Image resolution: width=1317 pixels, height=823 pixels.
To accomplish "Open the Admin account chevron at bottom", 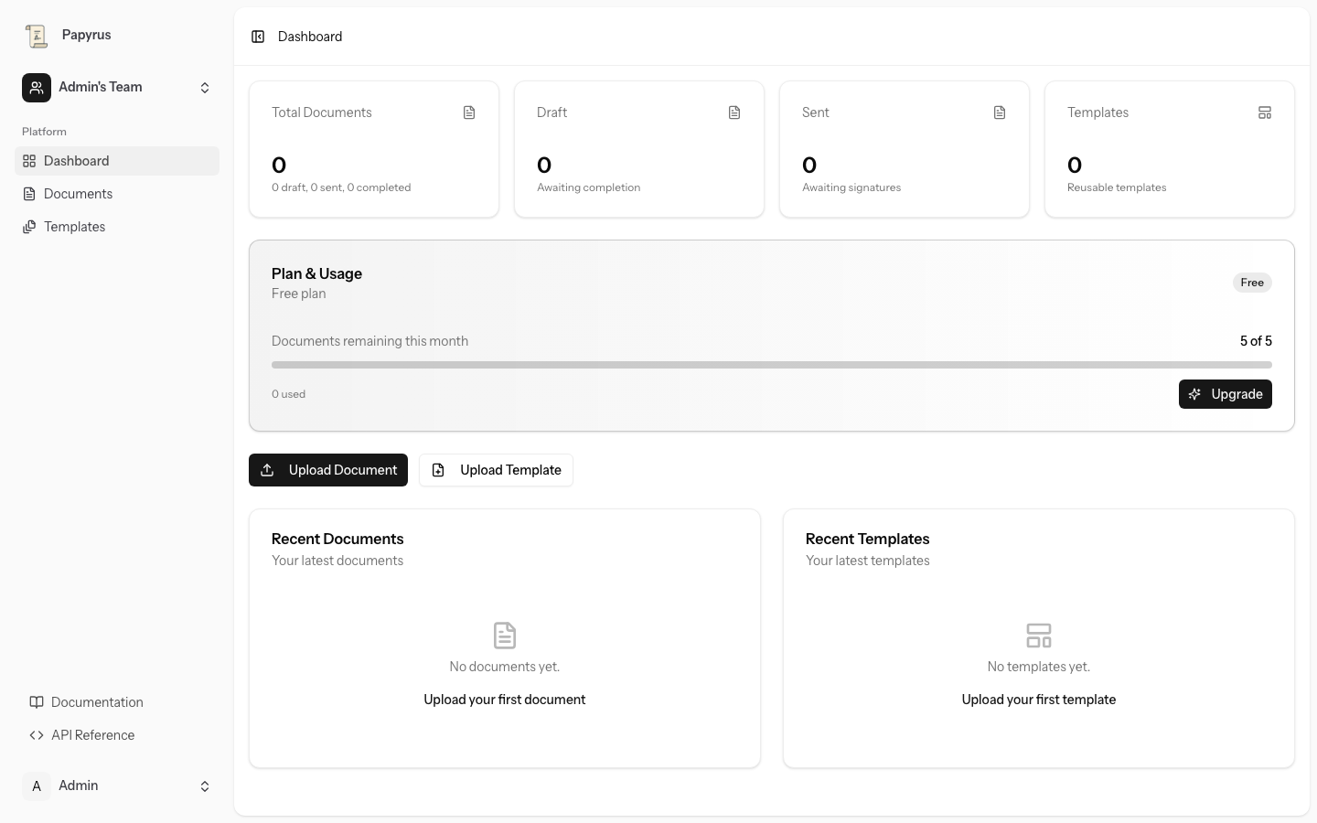I will [x=205, y=786].
